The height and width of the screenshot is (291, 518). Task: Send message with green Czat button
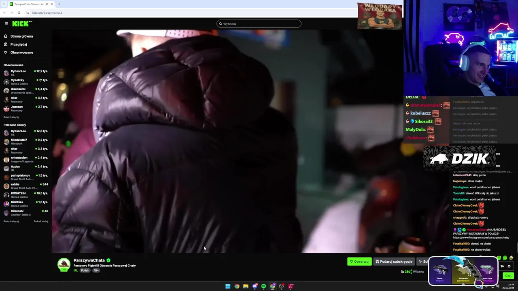[508, 276]
